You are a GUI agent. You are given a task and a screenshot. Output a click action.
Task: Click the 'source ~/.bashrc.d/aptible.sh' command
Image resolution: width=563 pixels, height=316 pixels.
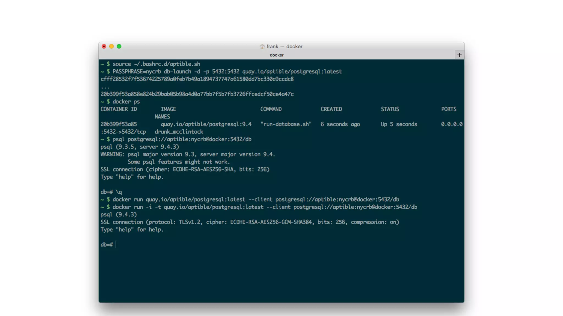156,64
